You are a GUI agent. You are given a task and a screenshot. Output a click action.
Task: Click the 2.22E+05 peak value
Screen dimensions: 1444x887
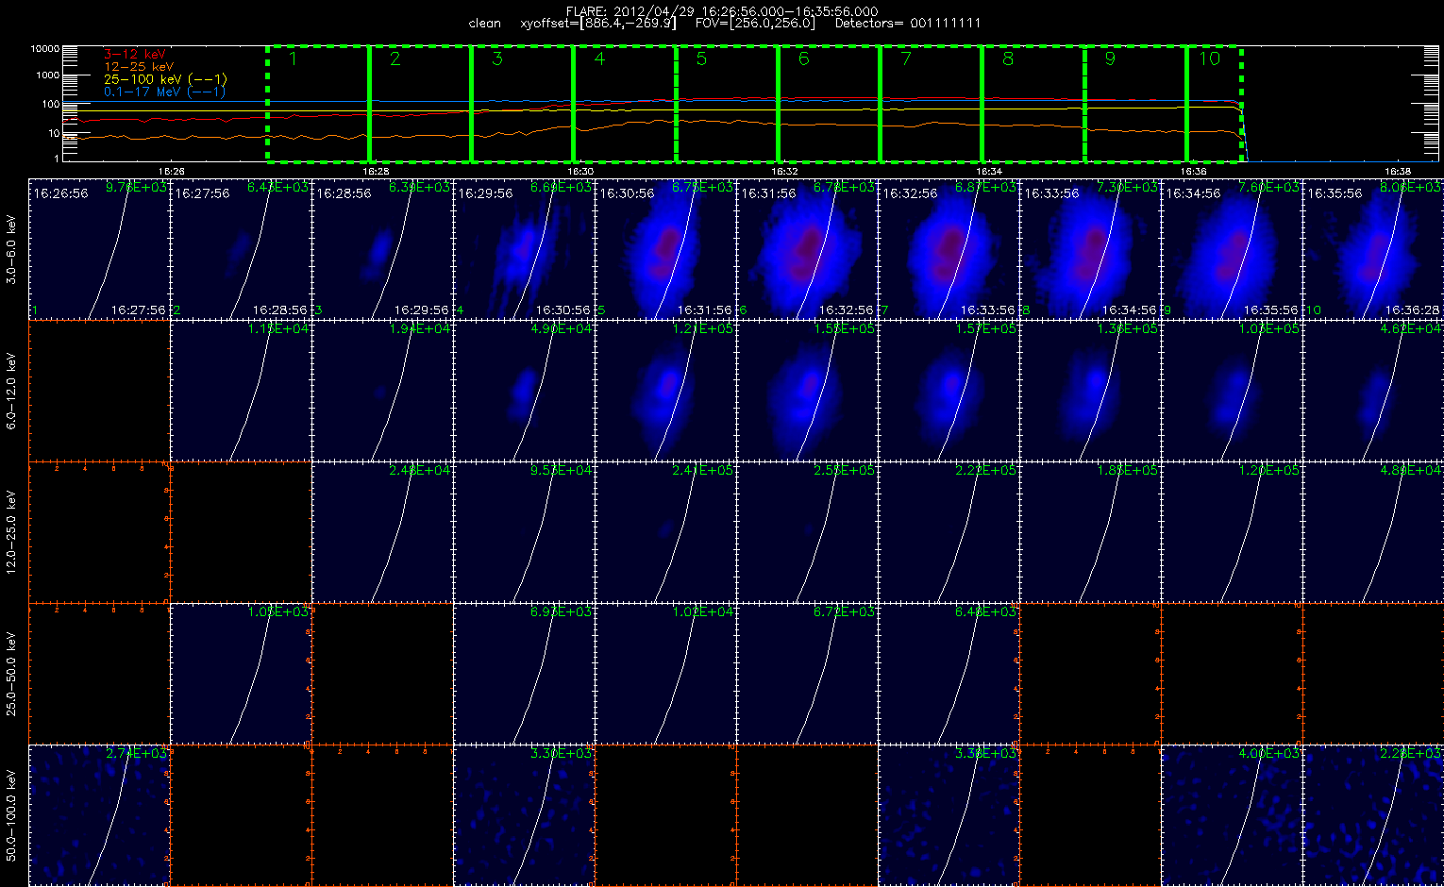point(985,471)
